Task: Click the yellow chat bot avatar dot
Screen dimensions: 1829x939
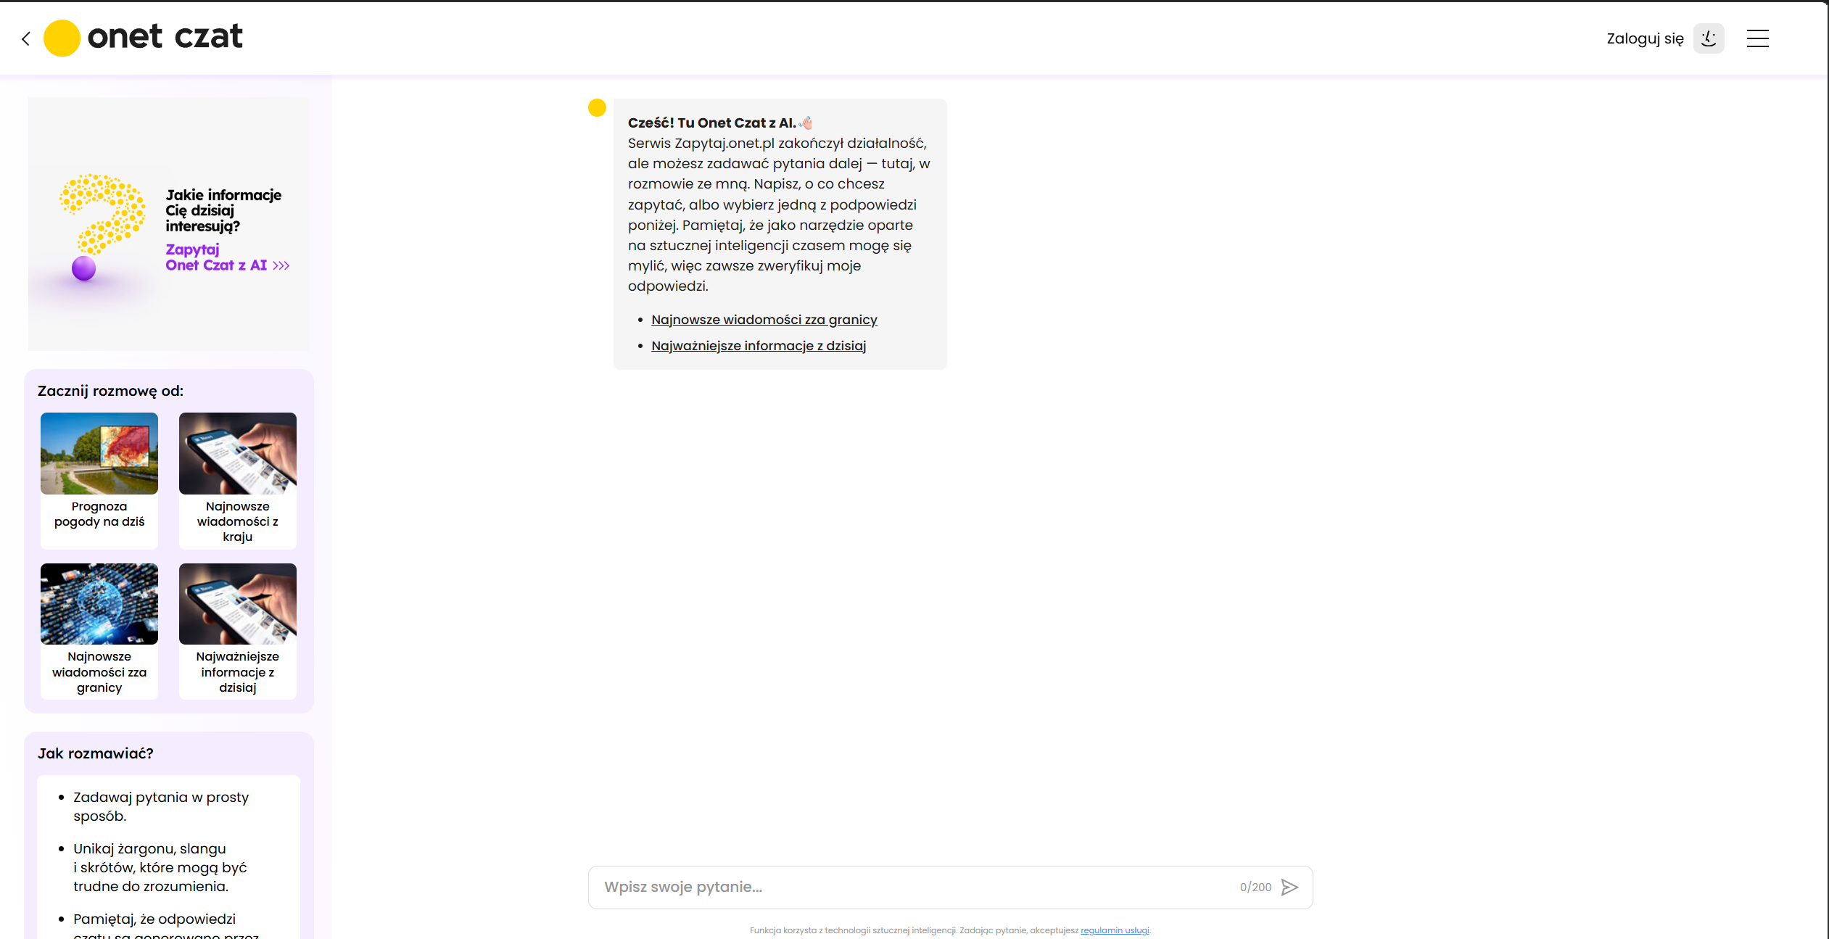Action: 597,108
